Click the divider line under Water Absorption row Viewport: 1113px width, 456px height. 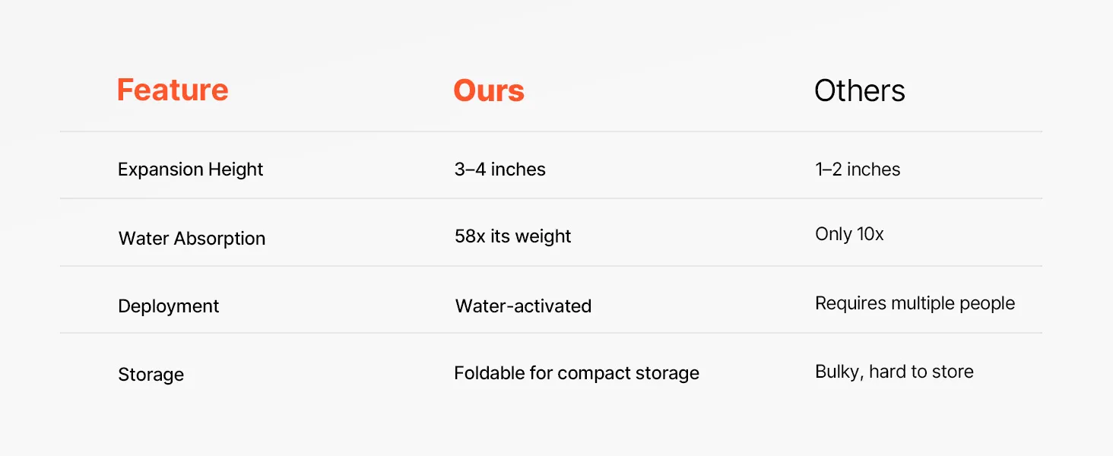(x=550, y=266)
